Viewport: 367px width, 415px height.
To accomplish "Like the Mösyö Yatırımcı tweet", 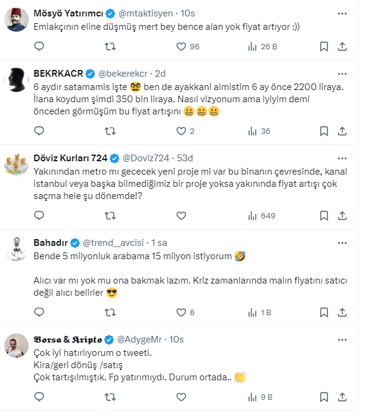I will [180, 46].
